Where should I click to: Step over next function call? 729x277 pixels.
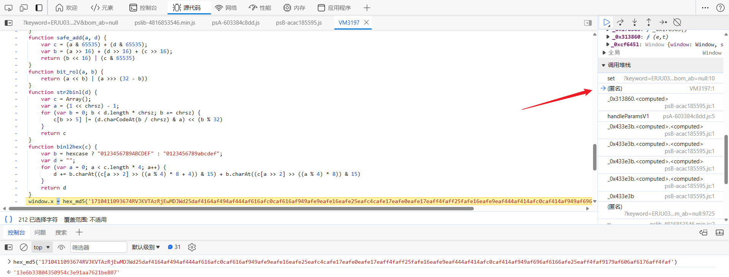[620, 22]
